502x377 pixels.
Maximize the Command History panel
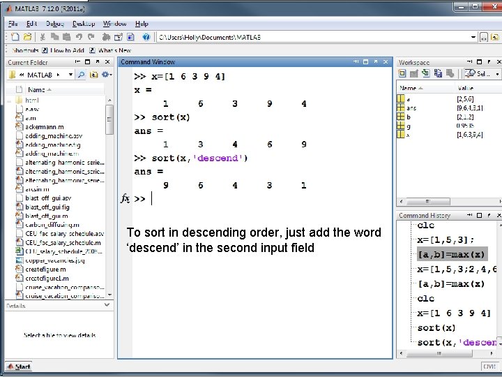479,215
